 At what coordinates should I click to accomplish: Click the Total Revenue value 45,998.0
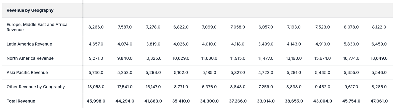[x=96, y=101]
